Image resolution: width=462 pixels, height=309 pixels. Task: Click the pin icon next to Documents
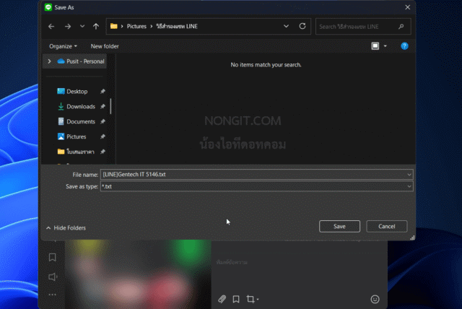(x=103, y=121)
